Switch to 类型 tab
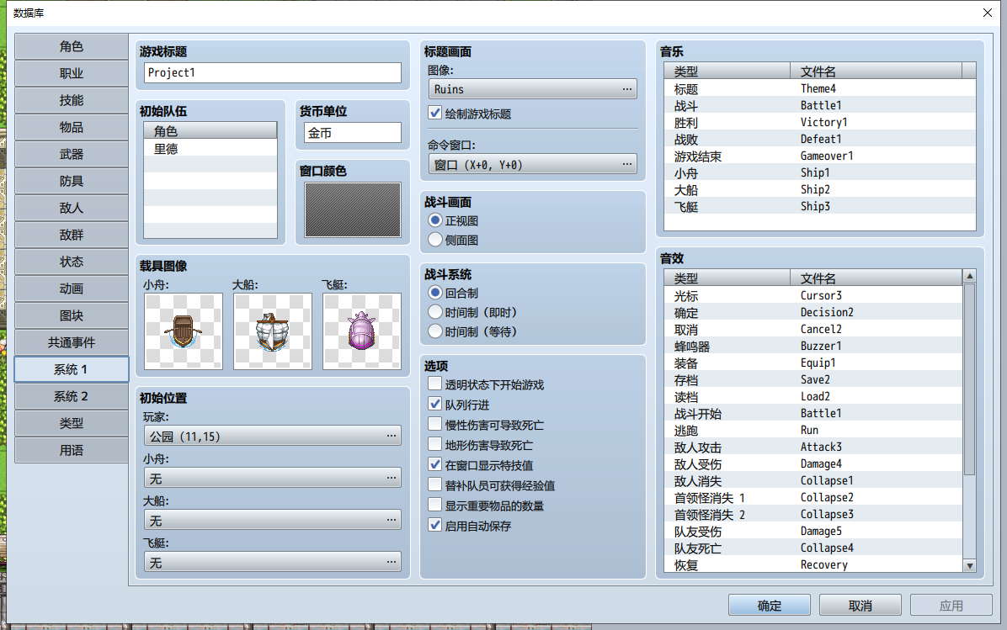Screen dimensions: 1007x630 [x=72, y=423]
